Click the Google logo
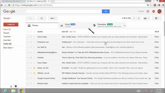Image resolution: width=165 pixels, height=93 pixels. pyautogui.click(x=9, y=11)
